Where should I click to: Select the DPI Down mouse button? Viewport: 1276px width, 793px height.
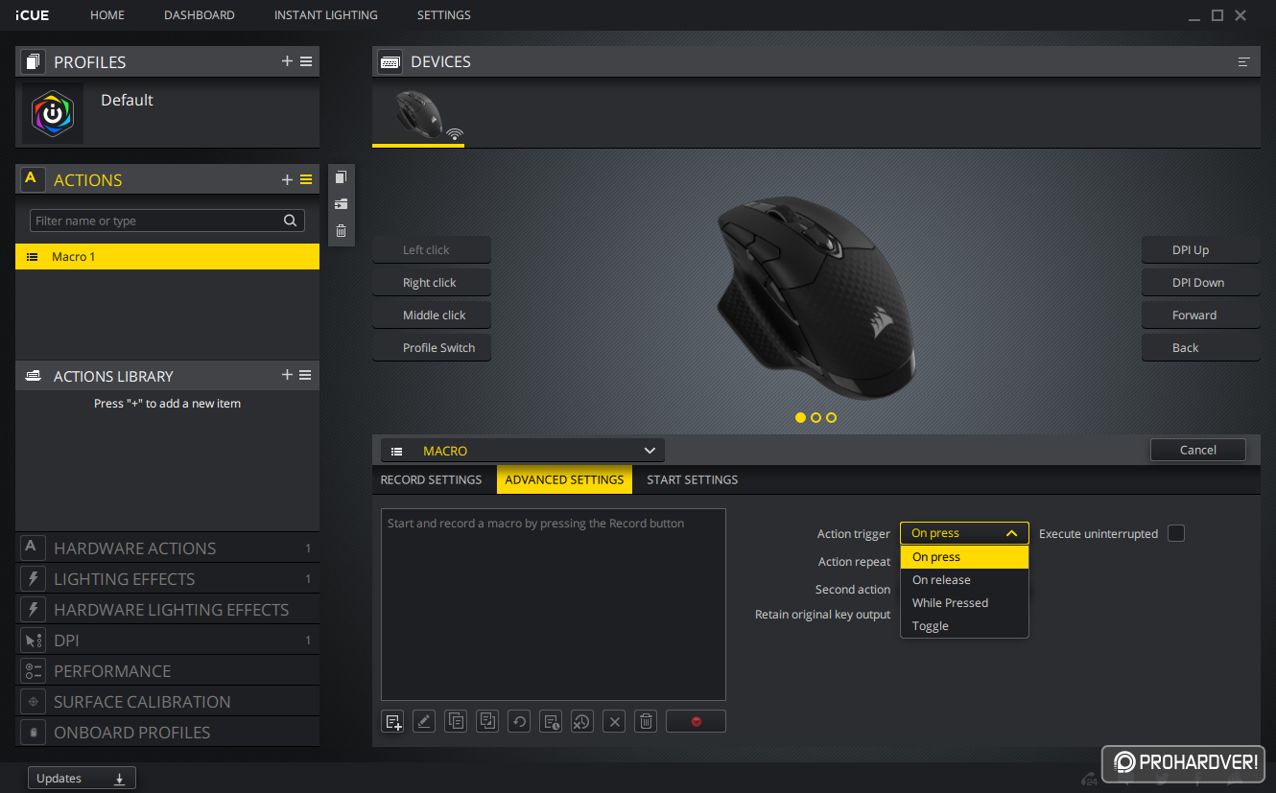tap(1200, 283)
